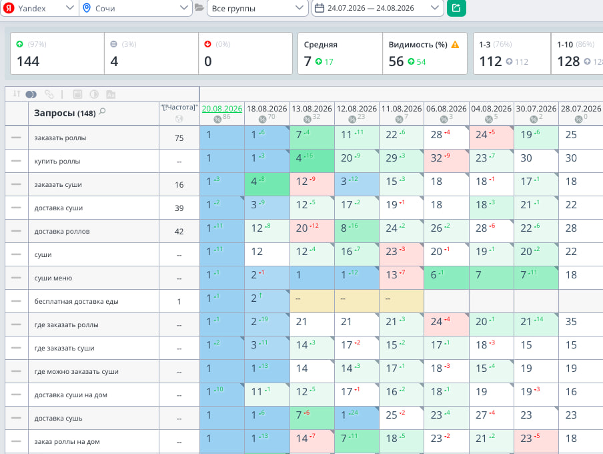The image size is (603, 454).
Task: Click the green export button
Action: (456, 8)
